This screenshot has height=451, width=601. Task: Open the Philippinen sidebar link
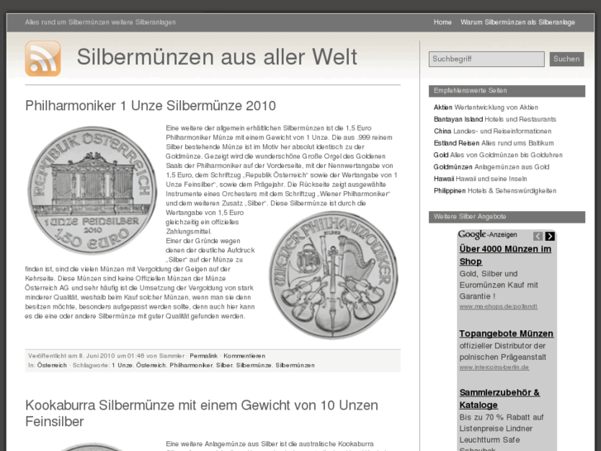[x=450, y=191]
